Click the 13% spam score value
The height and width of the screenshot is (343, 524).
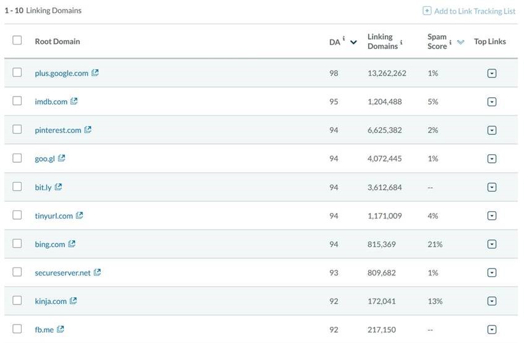(x=435, y=302)
